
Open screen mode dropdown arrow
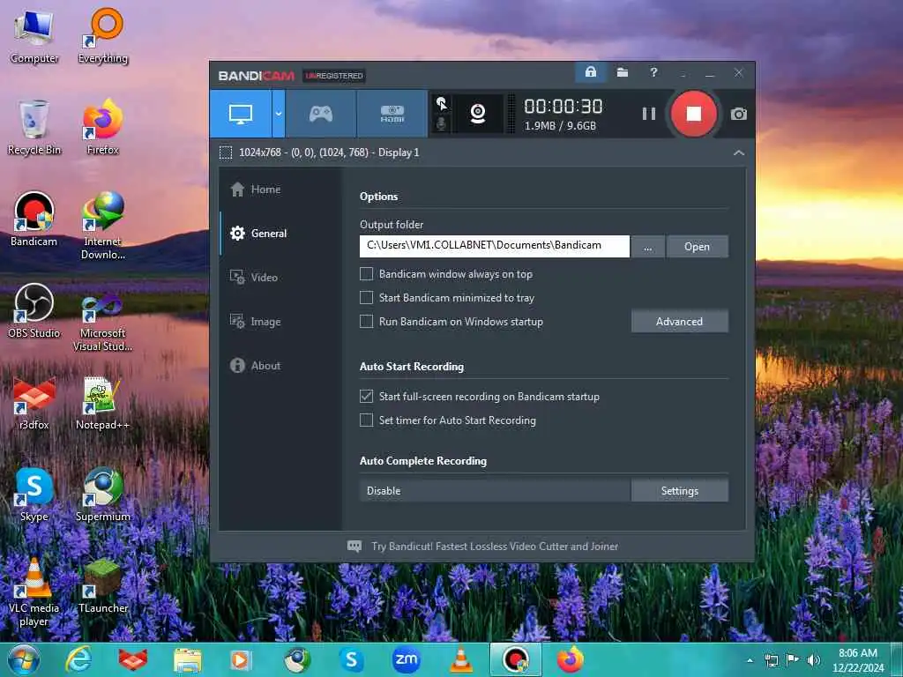[278, 114]
